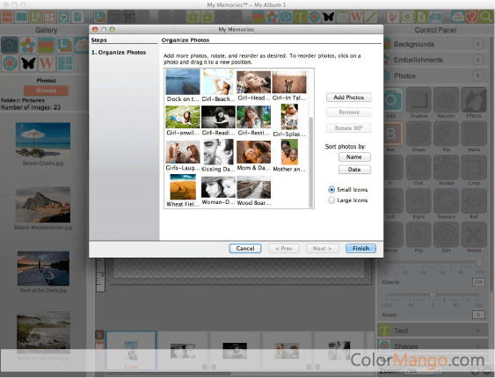Select the 'Mother an...' photo thumbnail
Screen dimensions: 495x378
click(x=289, y=152)
